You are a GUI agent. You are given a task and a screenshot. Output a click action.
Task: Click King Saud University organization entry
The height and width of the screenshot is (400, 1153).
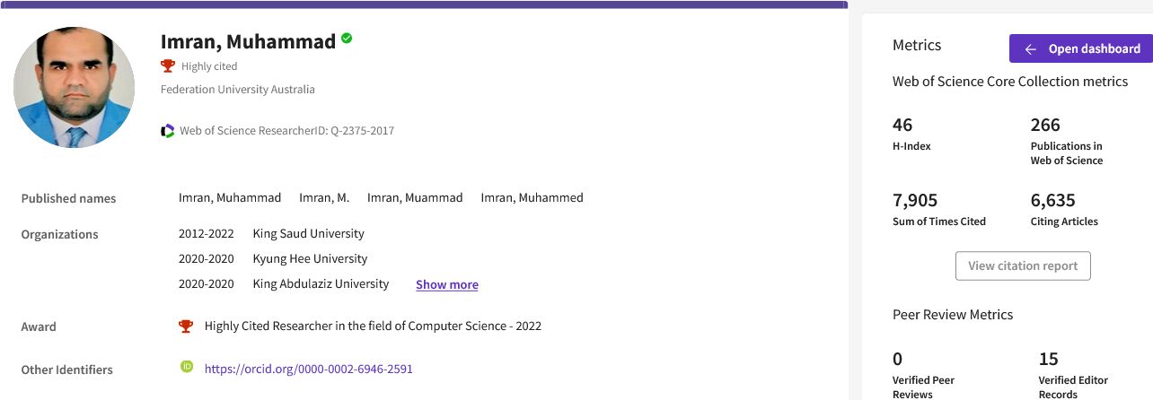point(308,234)
